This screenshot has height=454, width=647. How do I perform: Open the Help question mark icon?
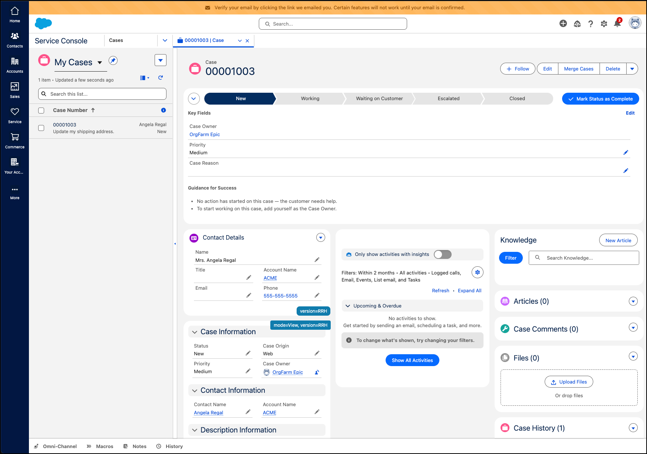tap(591, 24)
